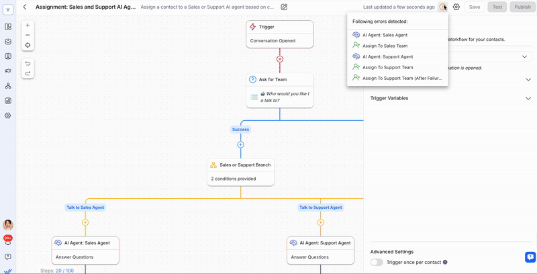Zoom in on the canvas with the plus control
The height and width of the screenshot is (274, 537).
click(28, 25)
